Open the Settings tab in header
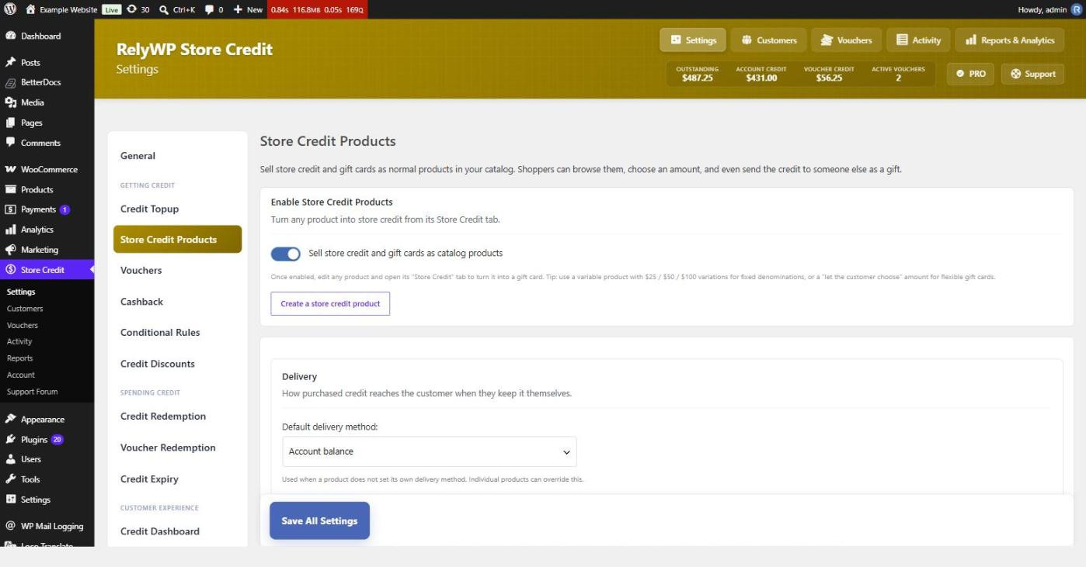The image size is (1086, 567). tap(693, 40)
